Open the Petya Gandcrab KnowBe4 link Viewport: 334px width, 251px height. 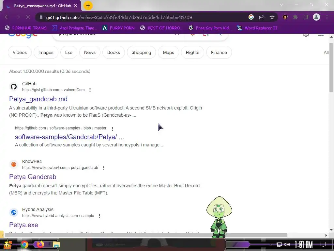pyautogui.click(x=33, y=177)
